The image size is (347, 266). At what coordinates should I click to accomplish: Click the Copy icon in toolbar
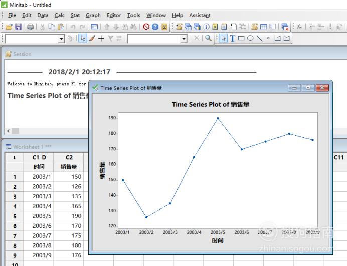tap(52, 27)
